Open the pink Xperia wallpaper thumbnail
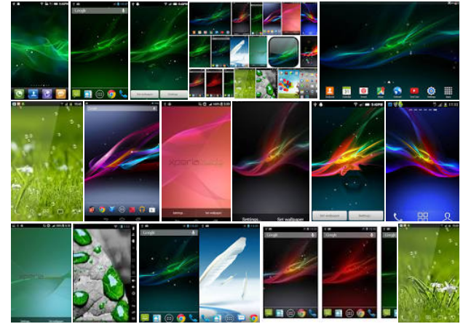 [x=196, y=162]
